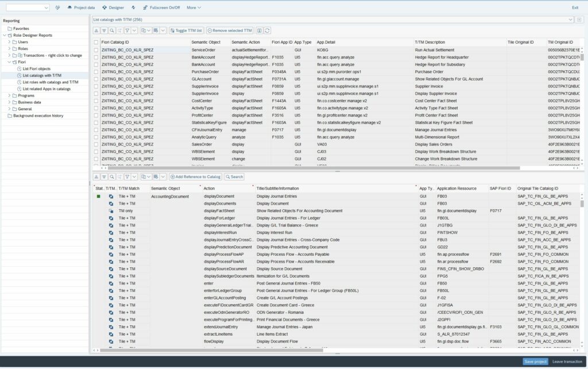The image size is (588, 369).
Task: Open the List catalogs with T/TM title dropdown
Action: click(570, 20)
